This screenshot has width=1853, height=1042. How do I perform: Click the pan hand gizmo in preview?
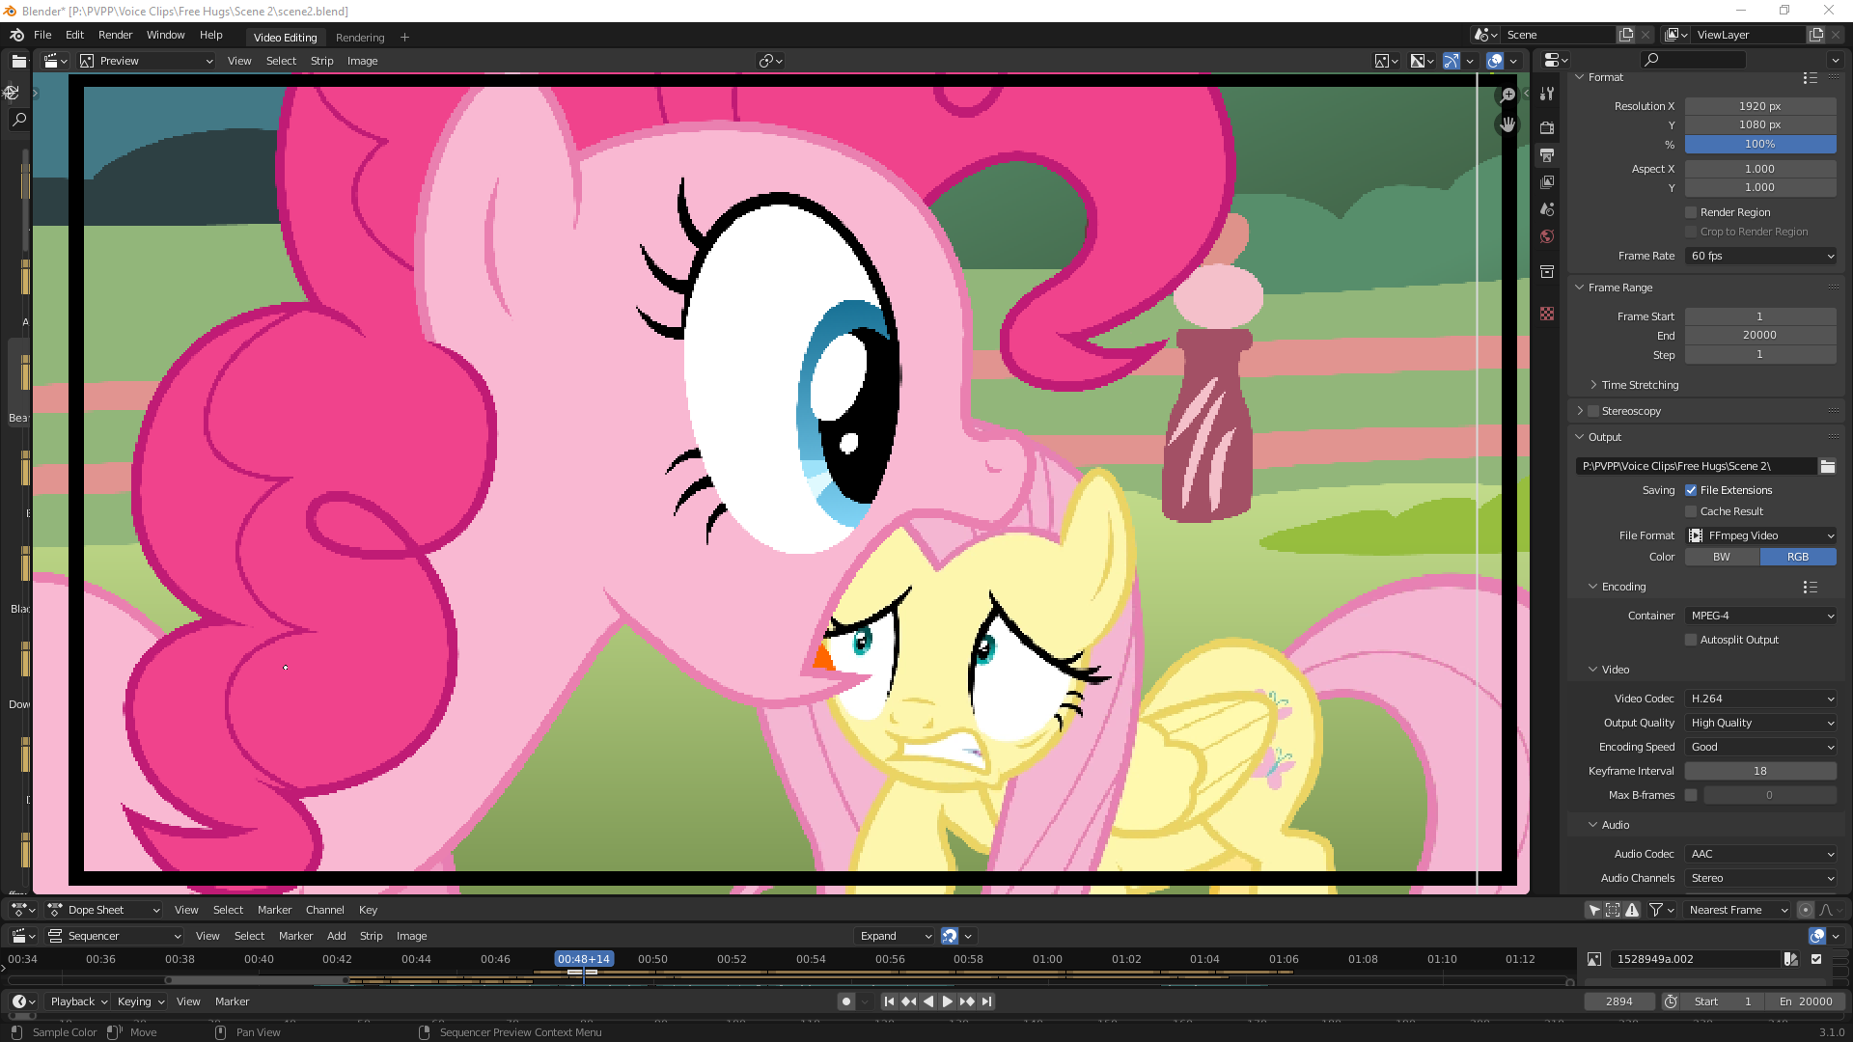tap(1507, 124)
